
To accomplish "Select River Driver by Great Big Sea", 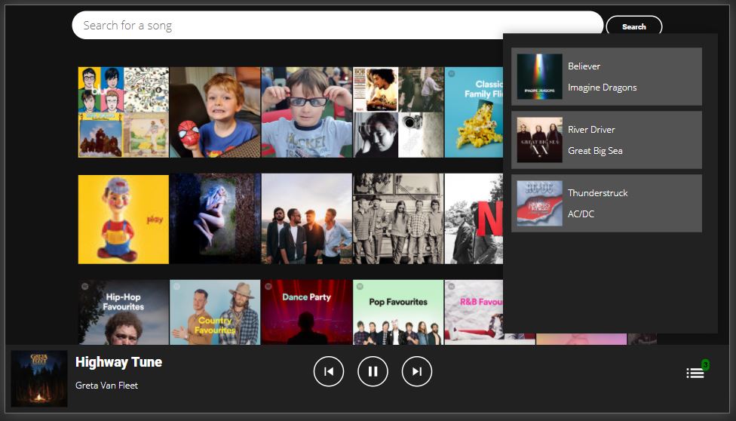I will click(x=606, y=140).
